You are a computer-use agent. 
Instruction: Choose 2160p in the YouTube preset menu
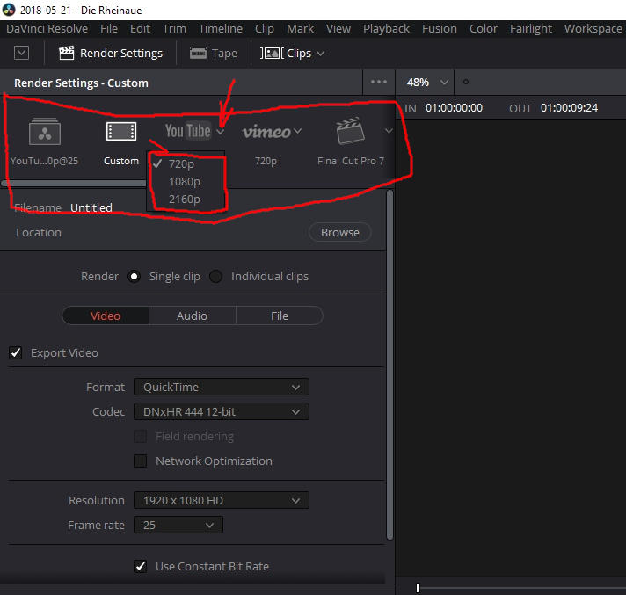[x=186, y=200]
